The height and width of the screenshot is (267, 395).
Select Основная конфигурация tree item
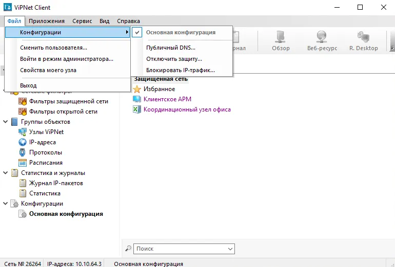[x=66, y=214]
